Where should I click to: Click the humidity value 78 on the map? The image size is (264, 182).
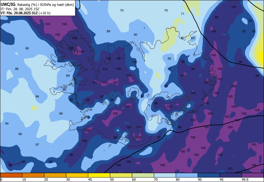click(166, 11)
